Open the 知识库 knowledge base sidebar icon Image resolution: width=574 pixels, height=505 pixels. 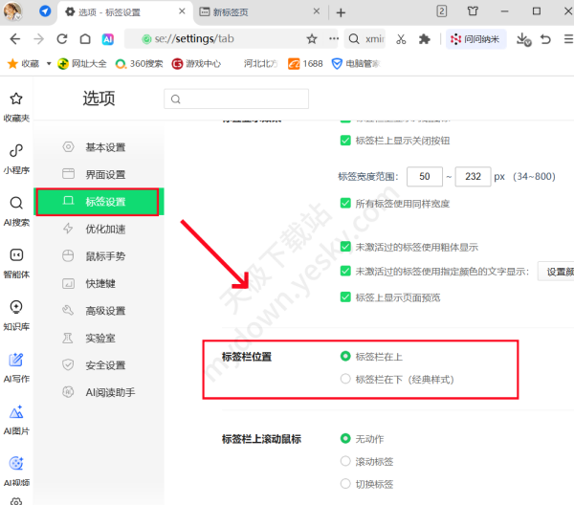[15, 314]
